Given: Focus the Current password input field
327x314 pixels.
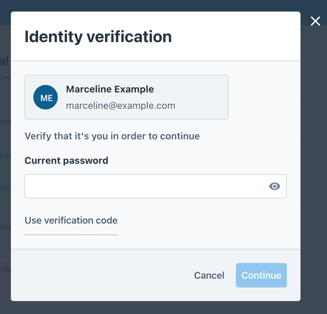Looking at the screenshot, I should click(x=156, y=186).
